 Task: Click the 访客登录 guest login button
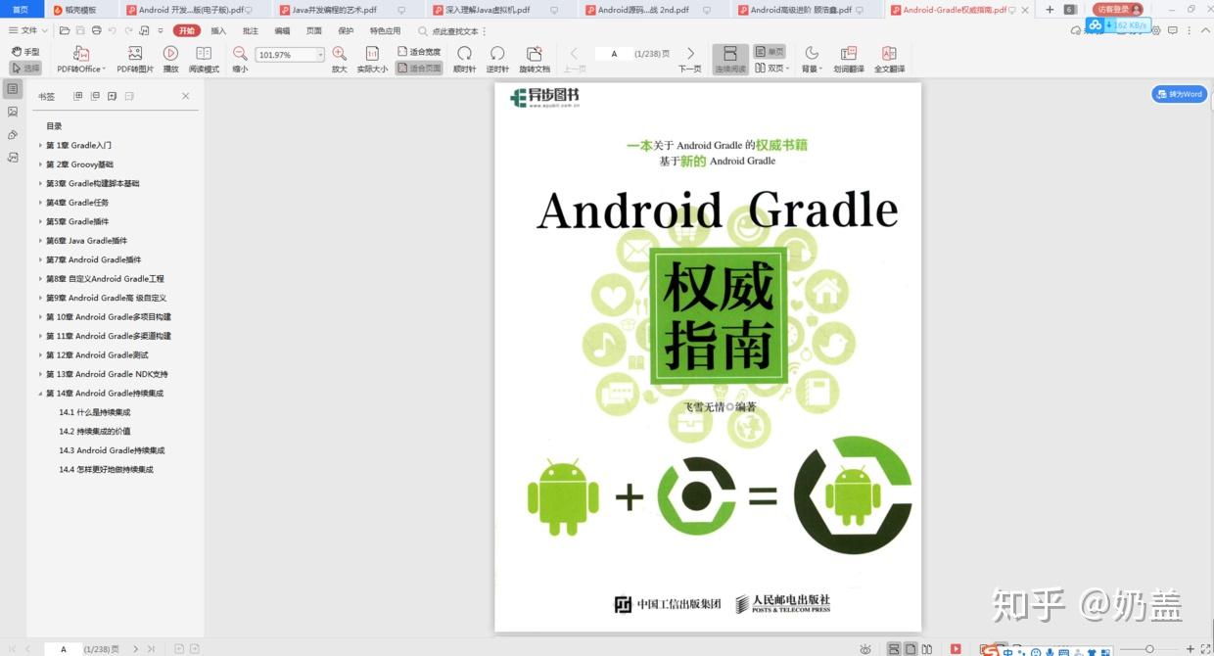click(x=1118, y=9)
